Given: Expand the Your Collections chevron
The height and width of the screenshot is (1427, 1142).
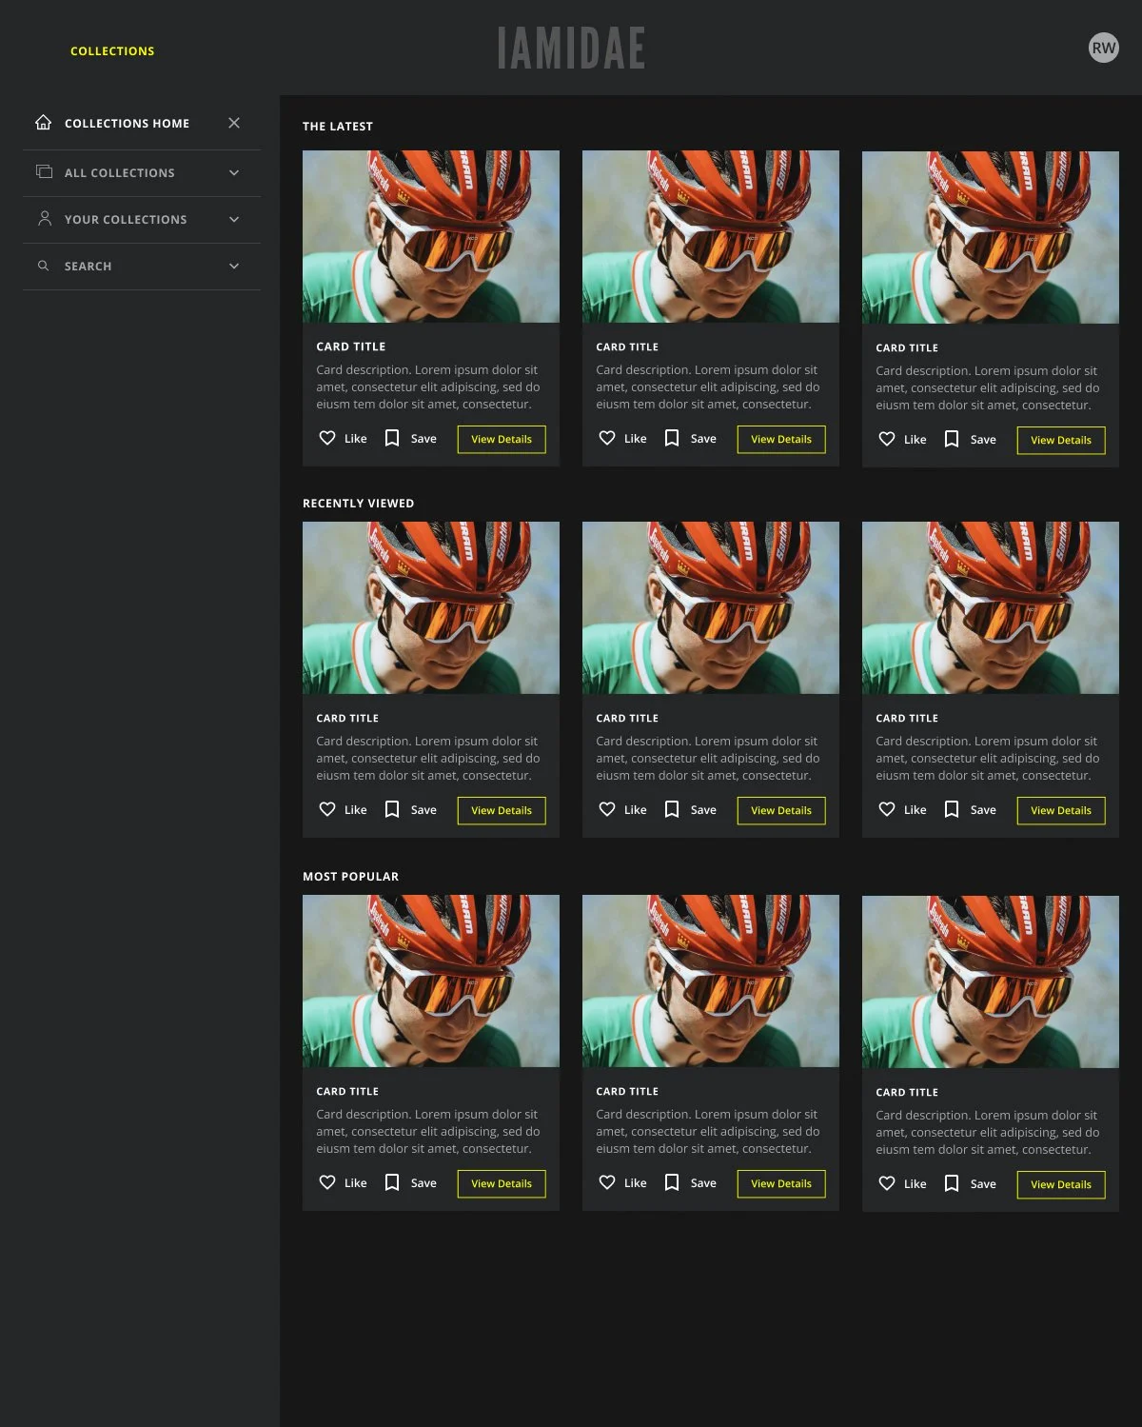Looking at the screenshot, I should click(x=234, y=220).
